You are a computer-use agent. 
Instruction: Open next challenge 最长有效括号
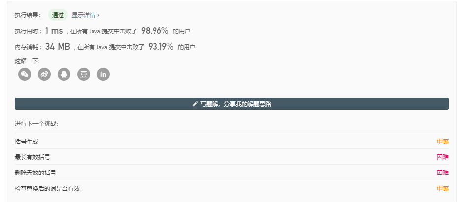(x=32, y=157)
